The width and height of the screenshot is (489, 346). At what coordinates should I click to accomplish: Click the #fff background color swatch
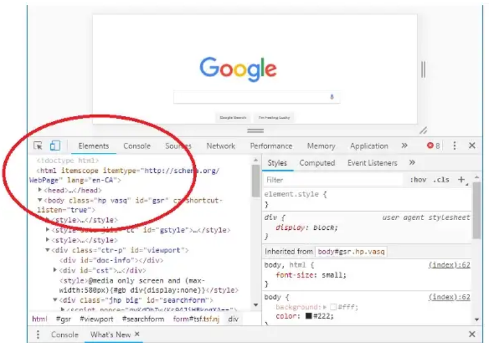(x=333, y=307)
